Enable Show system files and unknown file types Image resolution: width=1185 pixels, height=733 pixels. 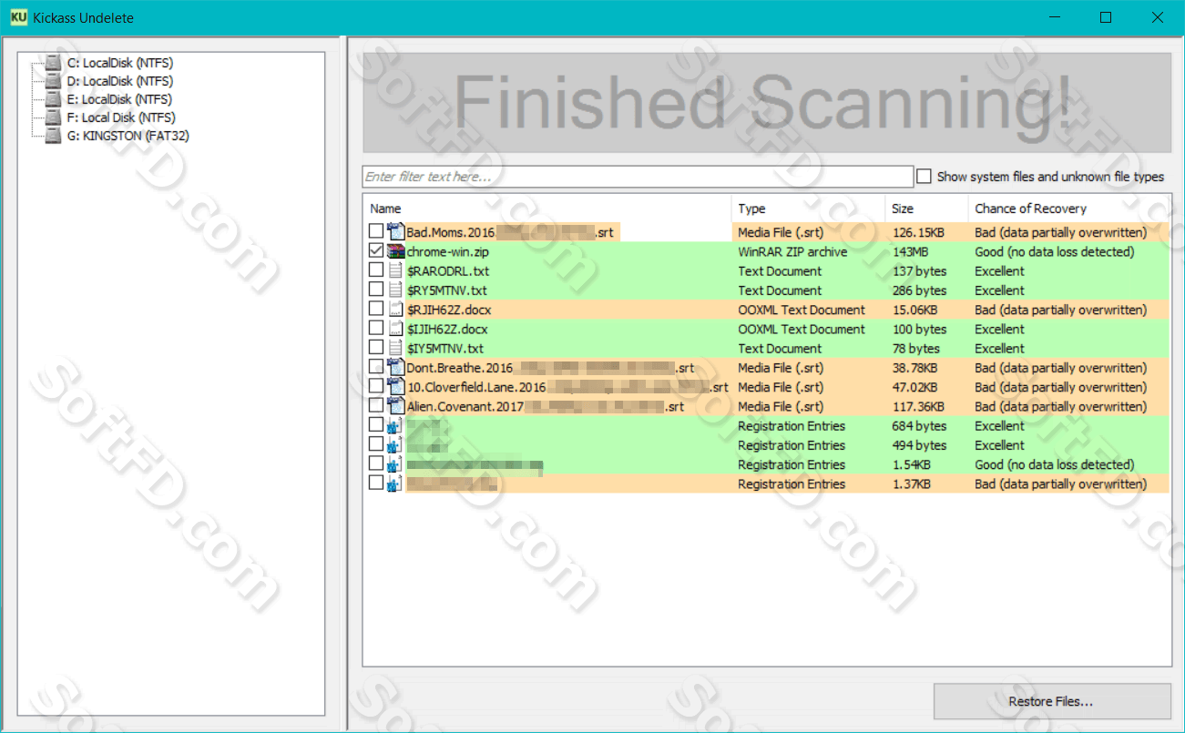click(x=924, y=177)
